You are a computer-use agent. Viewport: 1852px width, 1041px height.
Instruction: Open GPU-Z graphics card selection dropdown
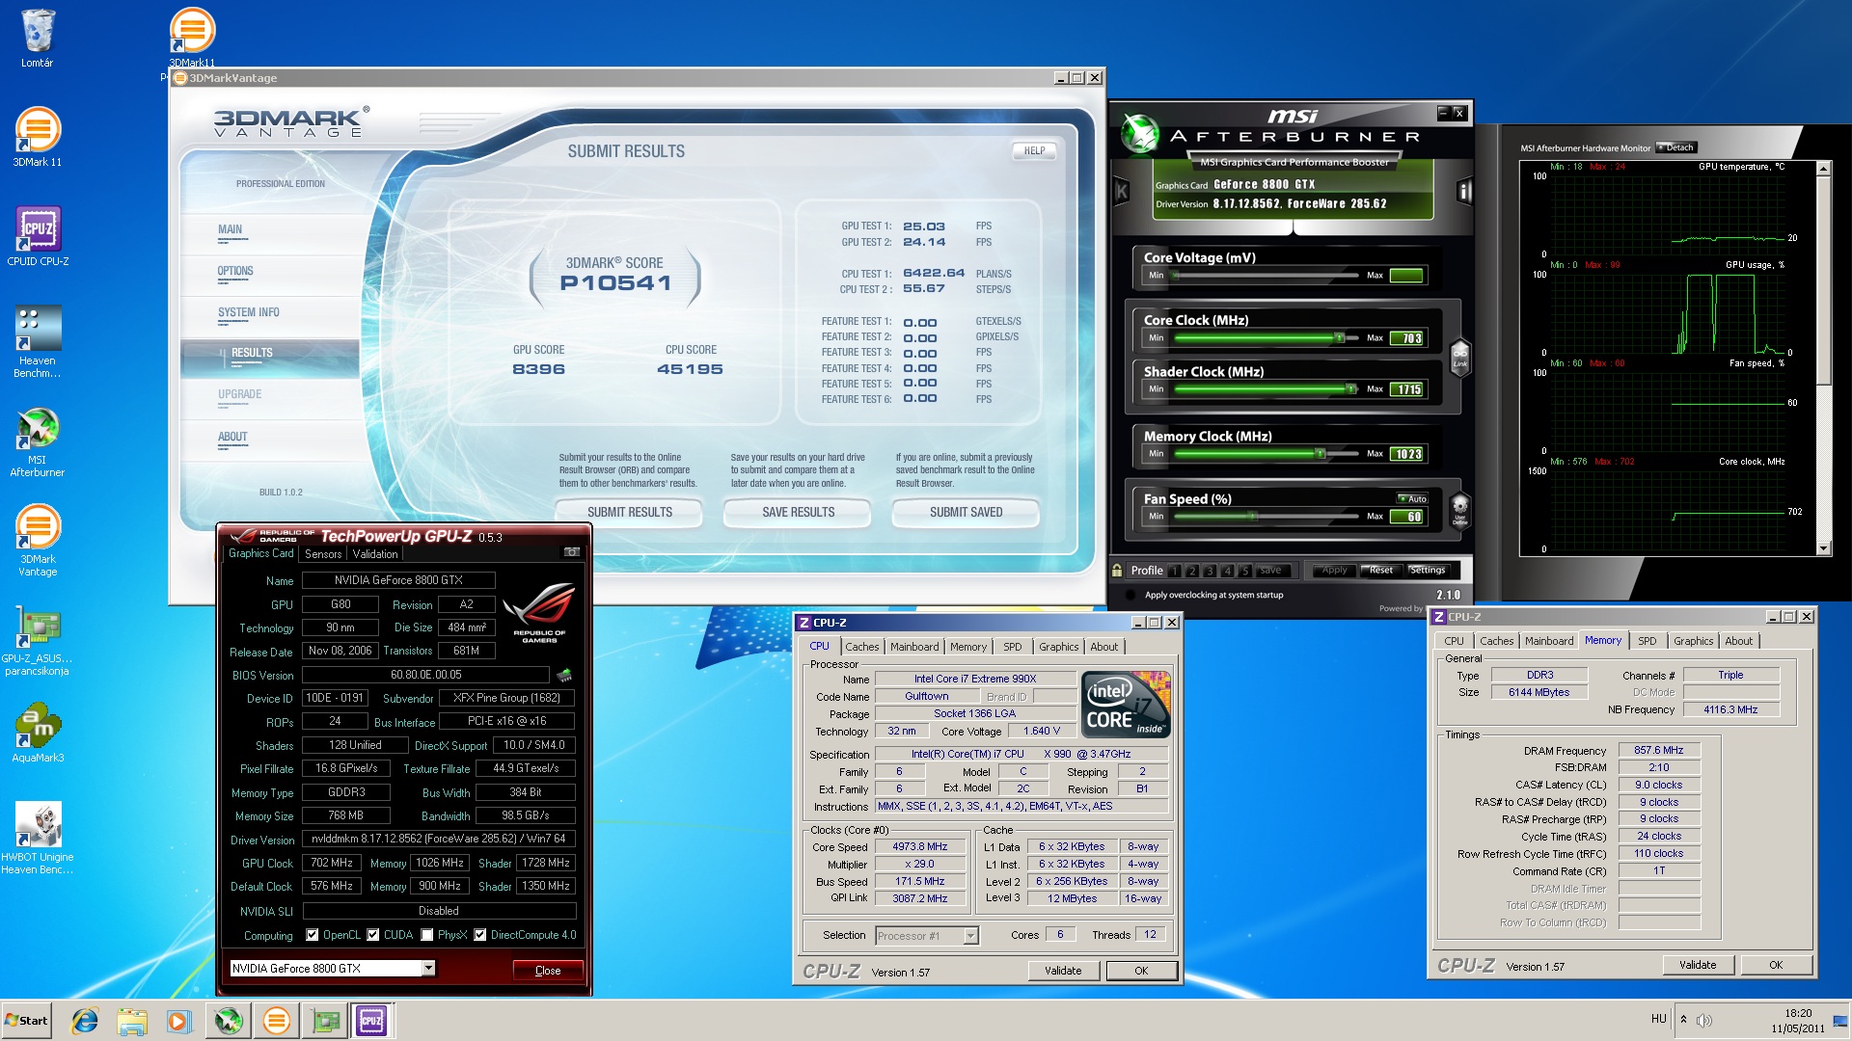click(428, 969)
